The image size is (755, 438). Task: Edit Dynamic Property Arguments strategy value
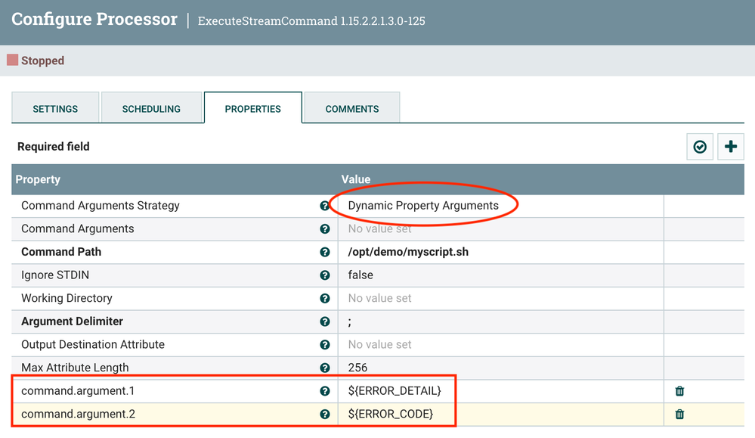[501, 206]
